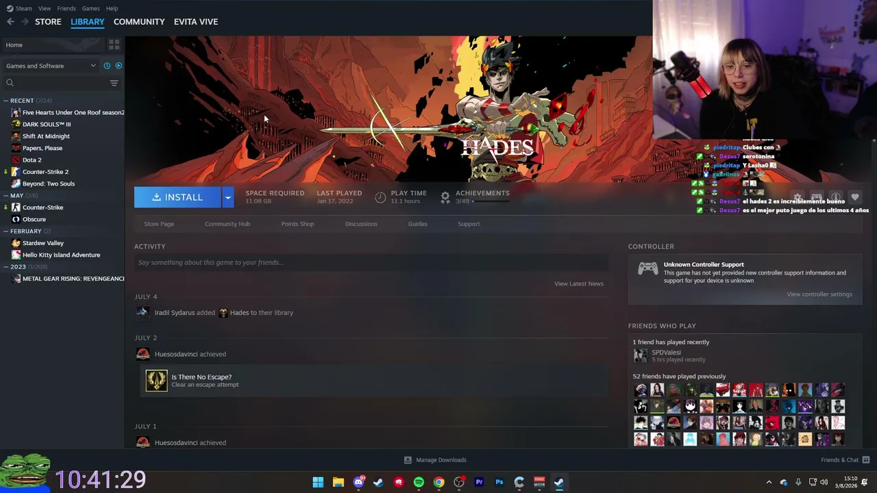Click the recent activity clock filter icon
The width and height of the screenshot is (877, 493).
pyautogui.click(x=107, y=66)
